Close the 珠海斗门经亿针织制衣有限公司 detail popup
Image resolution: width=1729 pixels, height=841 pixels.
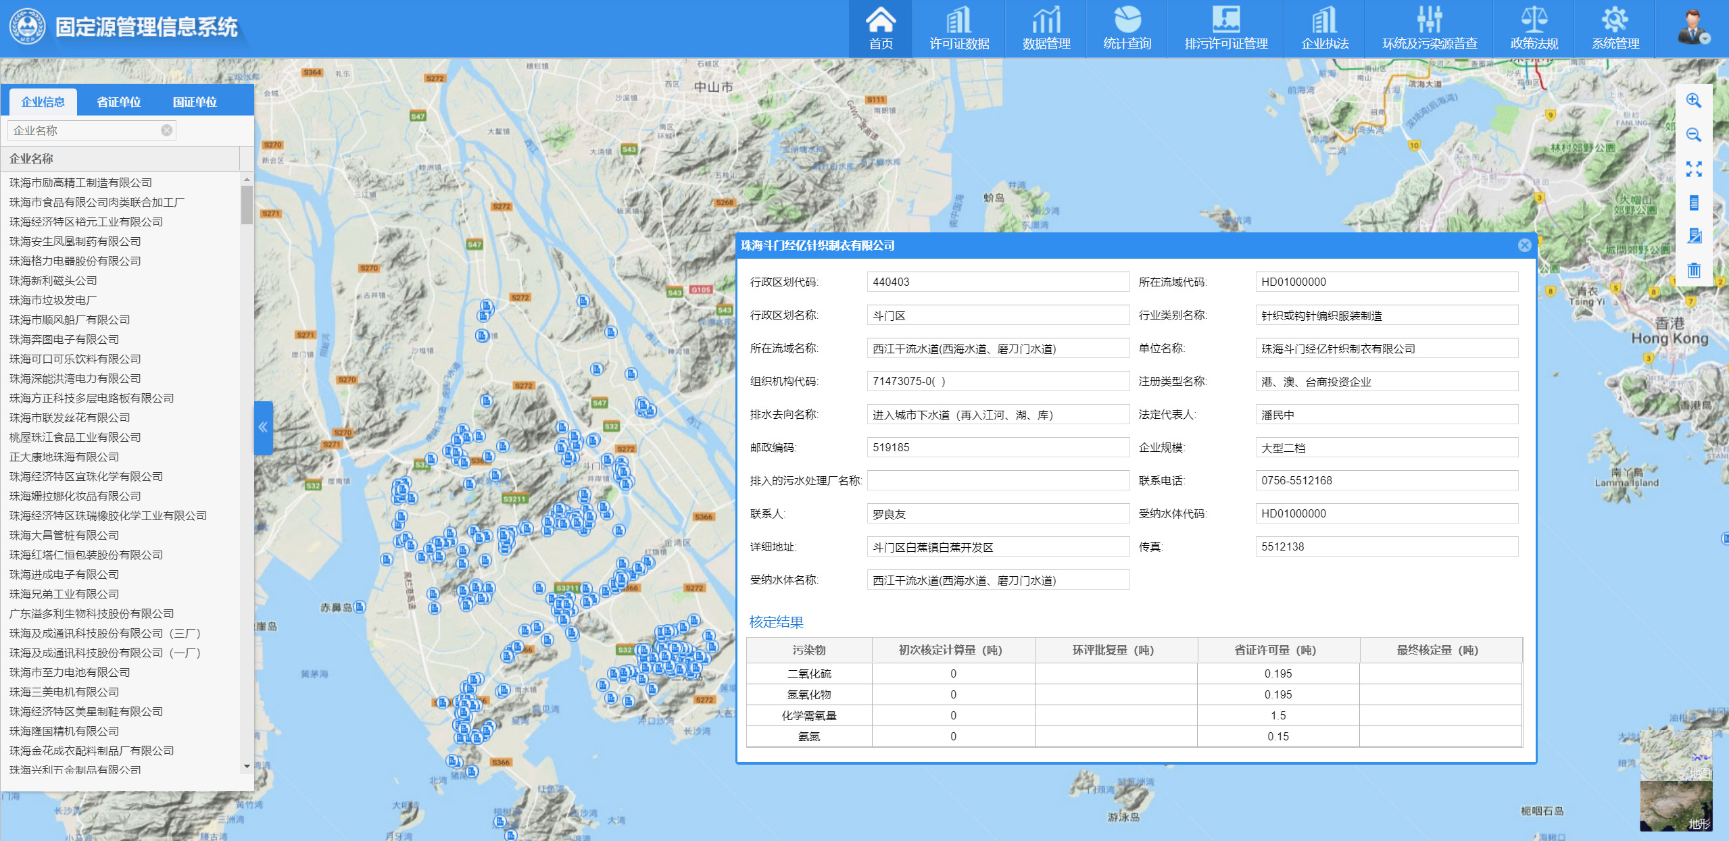pos(1524,245)
